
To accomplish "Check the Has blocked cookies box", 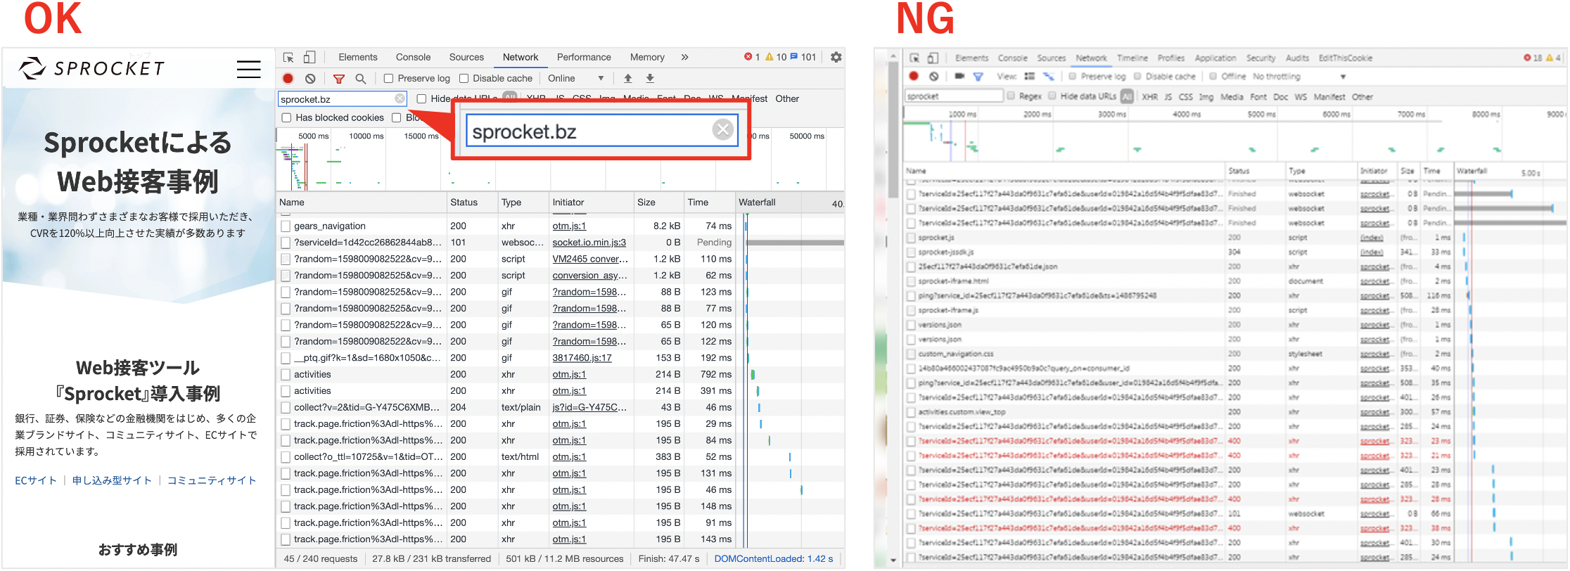I will pyautogui.click(x=286, y=118).
